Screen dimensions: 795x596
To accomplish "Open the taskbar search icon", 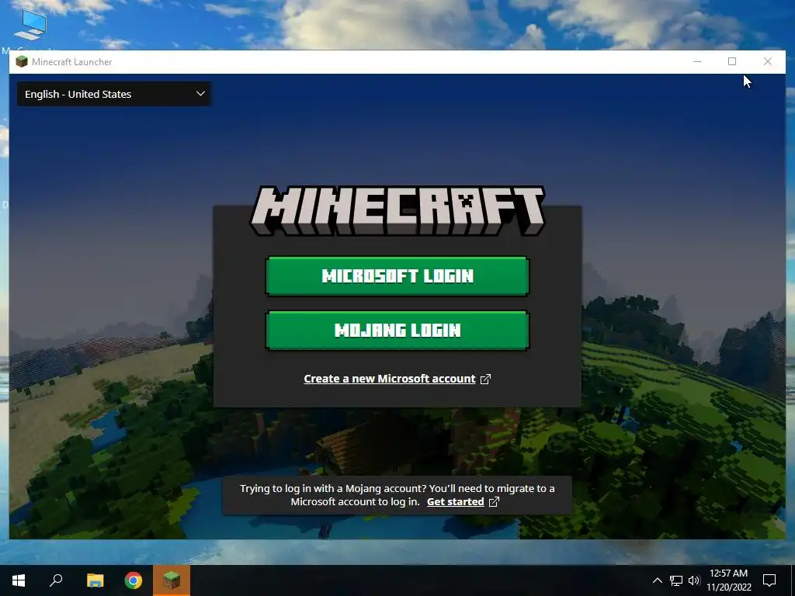I will click(x=56, y=580).
